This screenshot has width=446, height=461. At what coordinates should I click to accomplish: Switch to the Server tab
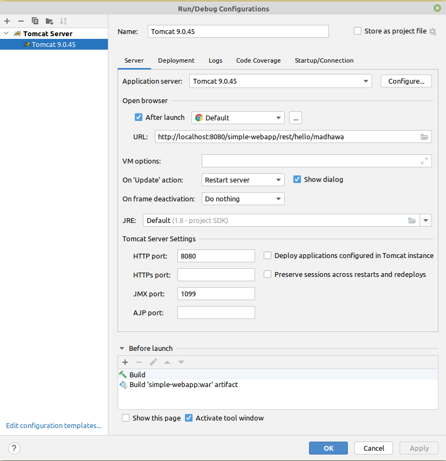pyautogui.click(x=134, y=60)
